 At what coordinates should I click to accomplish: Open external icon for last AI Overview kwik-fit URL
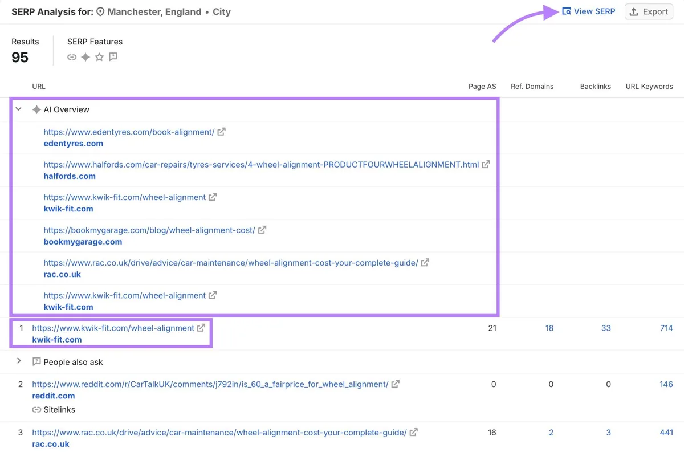[x=213, y=295]
